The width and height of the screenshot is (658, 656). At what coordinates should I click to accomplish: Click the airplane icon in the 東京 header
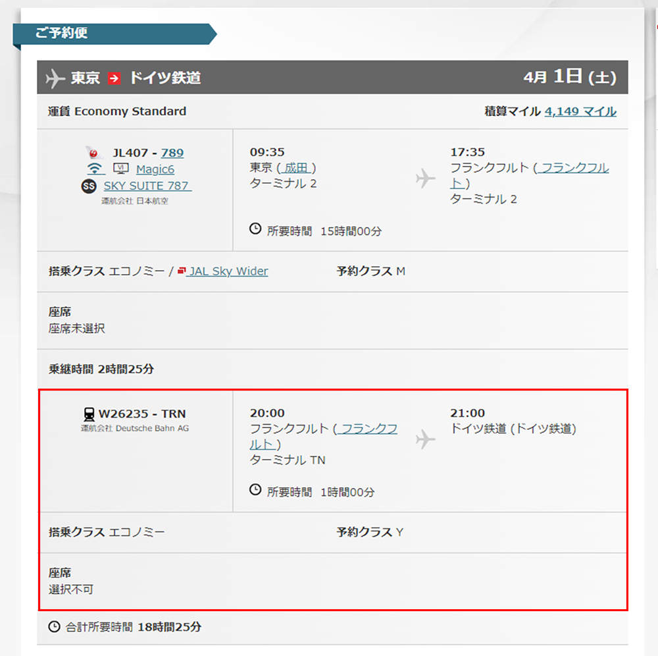click(x=55, y=78)
